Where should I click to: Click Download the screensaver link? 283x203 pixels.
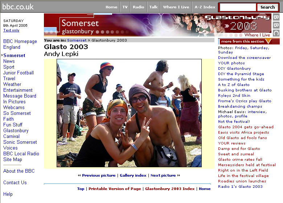coord(245,58)
